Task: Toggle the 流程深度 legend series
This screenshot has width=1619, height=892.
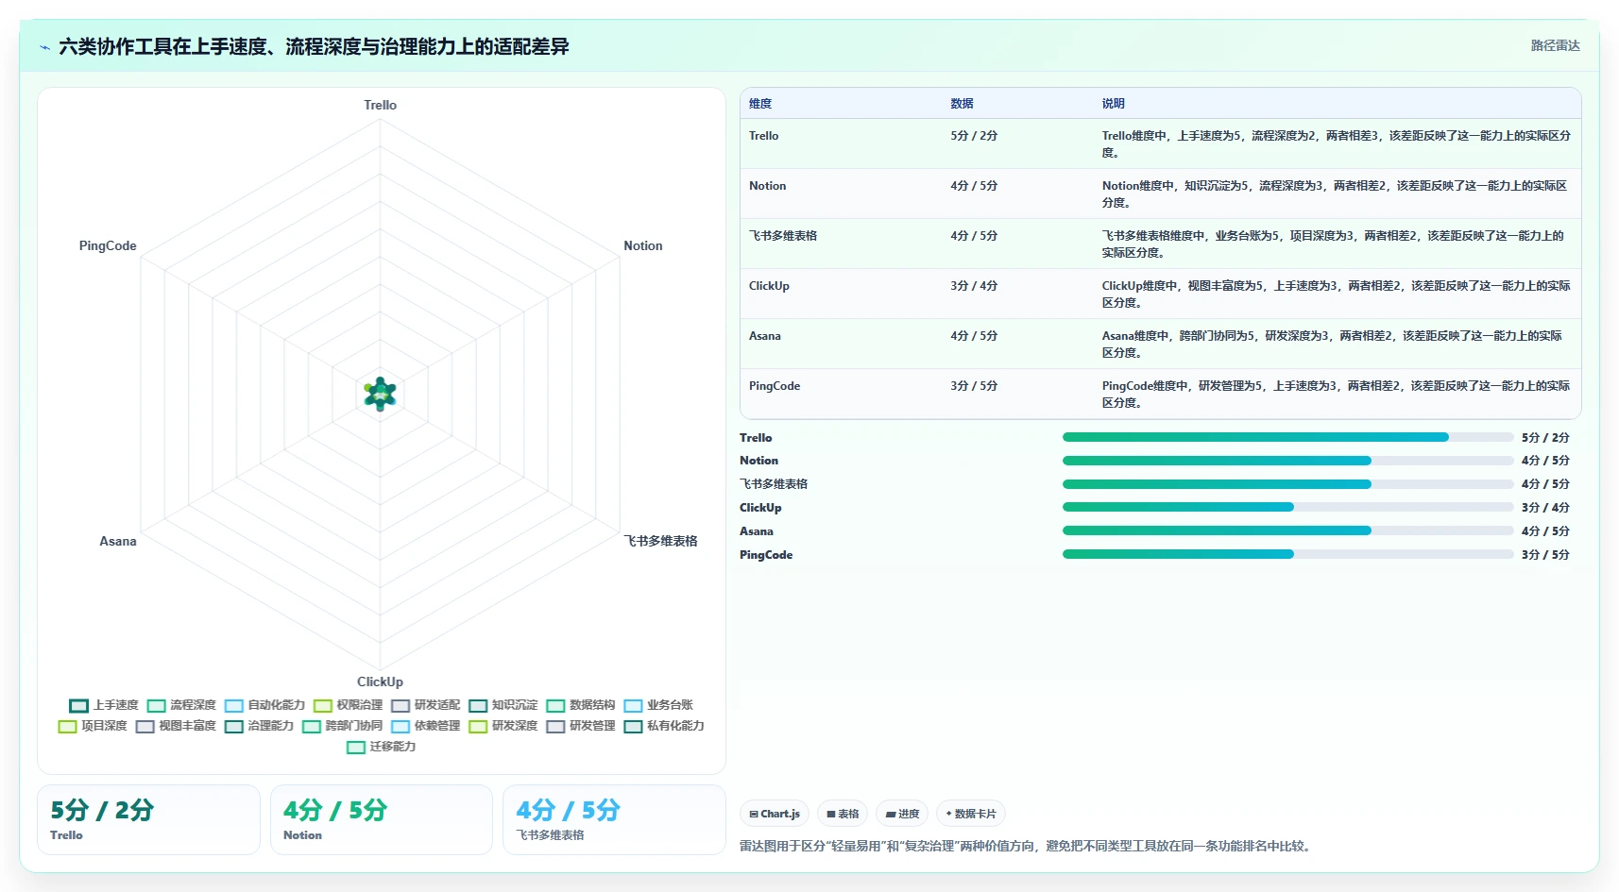Action: click(181, 705)
